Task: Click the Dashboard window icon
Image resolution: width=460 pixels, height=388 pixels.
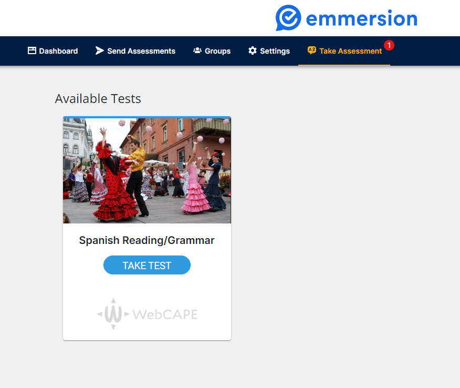Action: tap(32, 50)
